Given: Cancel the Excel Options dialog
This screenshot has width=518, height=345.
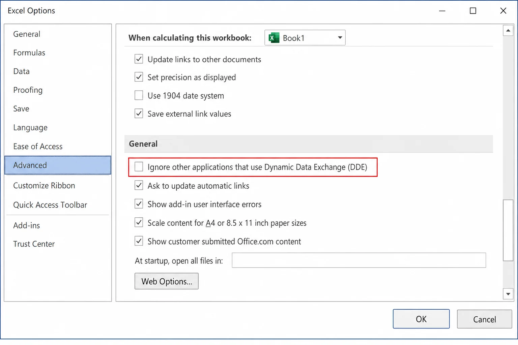Looking at the screenshot, I should pyautogui.click(x=485, y=319).
